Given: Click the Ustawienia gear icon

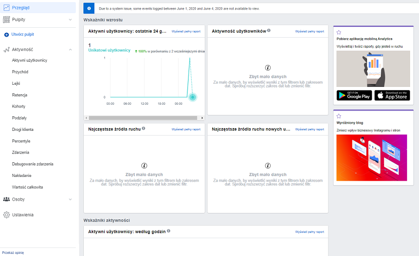Looking at the screenshot, I should (6, 215).
